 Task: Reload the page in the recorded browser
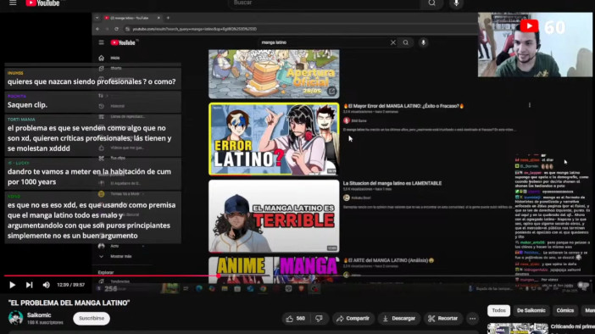point(116,29)
